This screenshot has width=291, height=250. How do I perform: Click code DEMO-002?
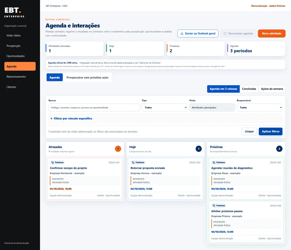195,163
